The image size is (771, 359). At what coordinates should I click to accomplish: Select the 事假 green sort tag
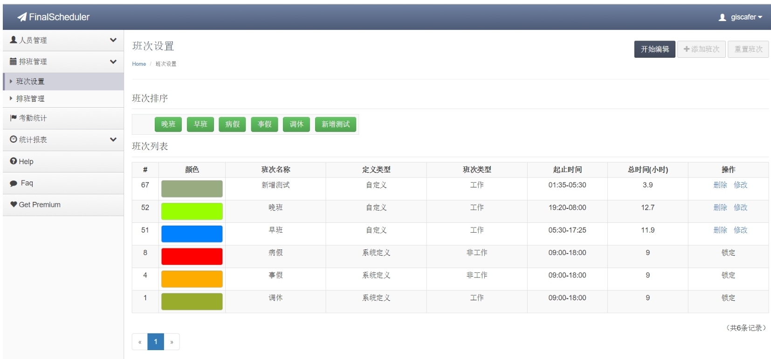pyautogui.click(x=264, y=124)
